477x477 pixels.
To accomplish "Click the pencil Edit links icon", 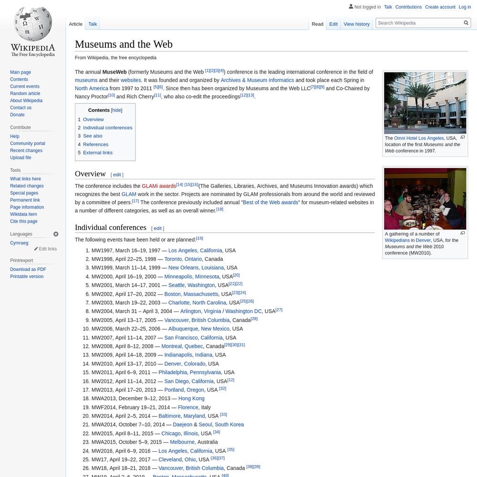I will pyautogui.click(x=36, y=249).
